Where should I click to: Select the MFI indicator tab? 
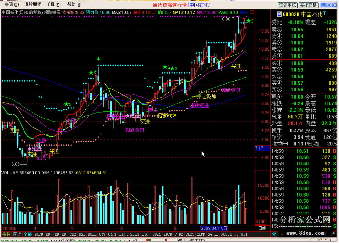tap(244, 234)
